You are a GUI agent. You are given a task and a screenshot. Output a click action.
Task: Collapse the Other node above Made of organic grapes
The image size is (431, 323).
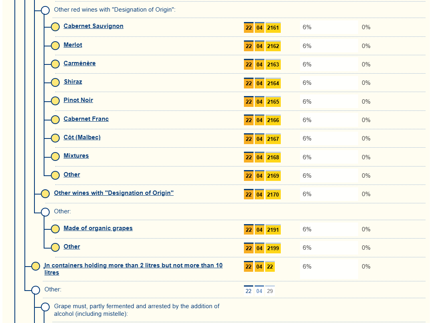45,212
